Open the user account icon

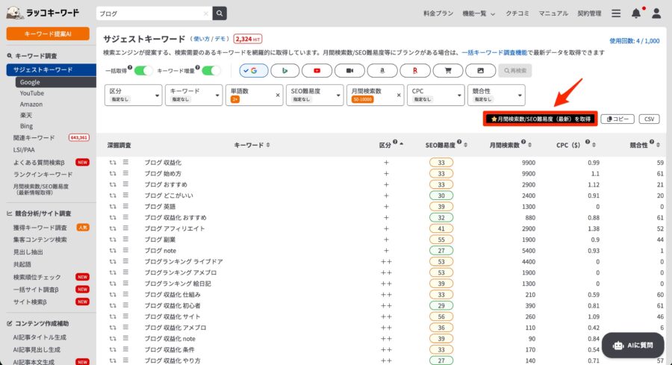click(656, 13)
